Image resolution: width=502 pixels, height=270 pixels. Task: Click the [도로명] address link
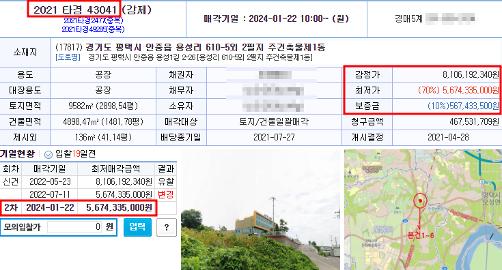tap(68, 57)
